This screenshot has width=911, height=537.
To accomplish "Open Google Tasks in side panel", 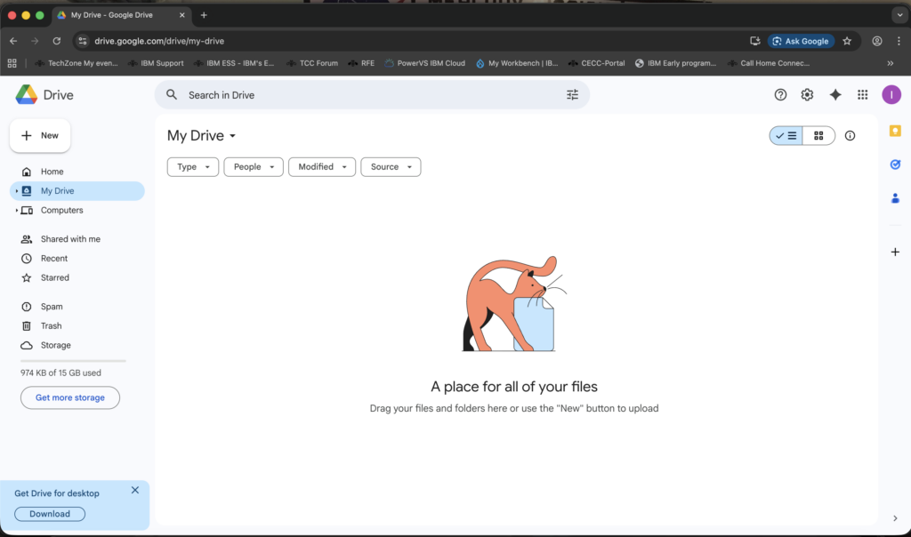I will tap(895, 164).
